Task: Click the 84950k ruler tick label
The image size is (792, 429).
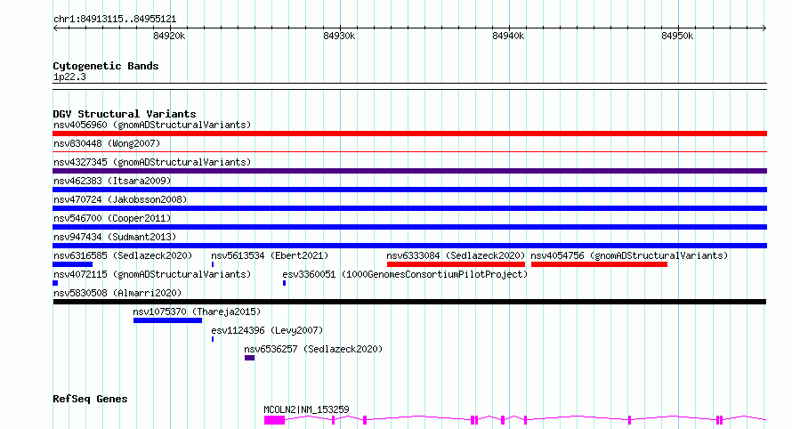Action: pyautogui.click(x=677, y=36)
